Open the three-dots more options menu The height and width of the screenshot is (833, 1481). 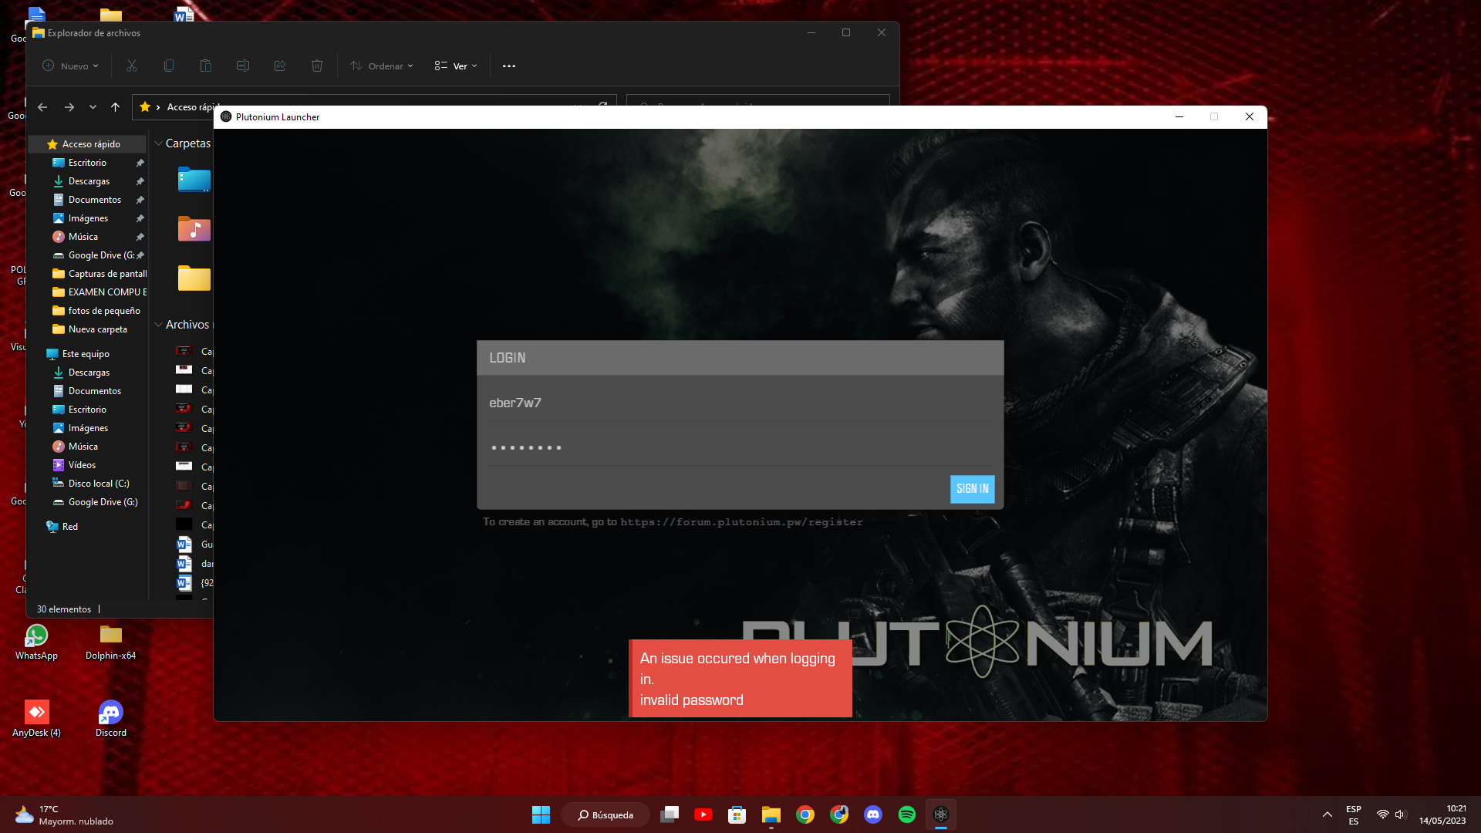click(509, 66)
